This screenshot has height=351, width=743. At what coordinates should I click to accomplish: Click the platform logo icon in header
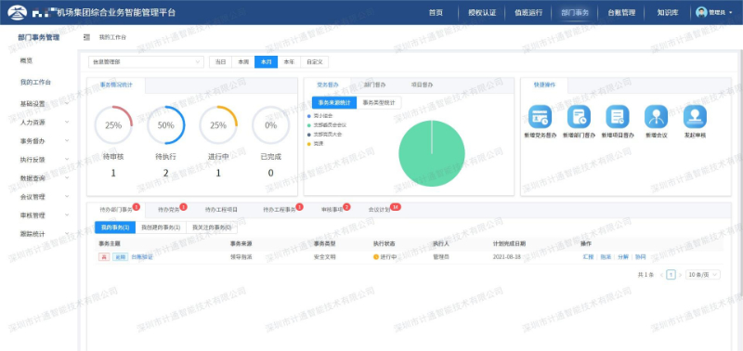tap(18, 12)
